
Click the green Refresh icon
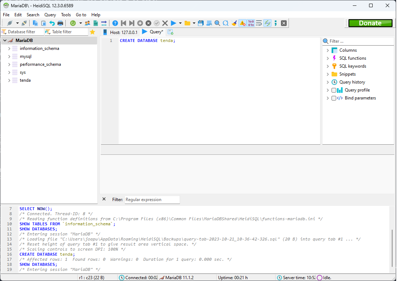point(73,23)
